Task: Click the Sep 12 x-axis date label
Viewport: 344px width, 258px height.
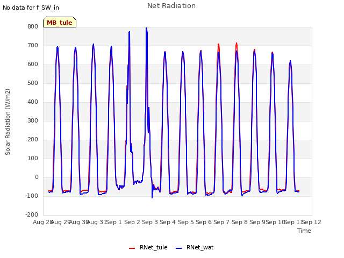Action: pyautogui.click(x=312, y=222)
